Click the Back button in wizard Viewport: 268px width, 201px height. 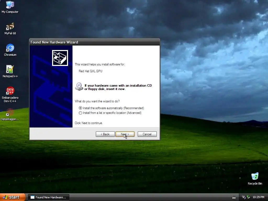coord(105,134)
